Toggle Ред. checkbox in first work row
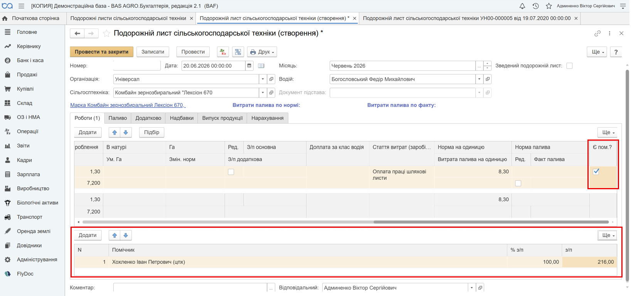 (x=231, y=172)
